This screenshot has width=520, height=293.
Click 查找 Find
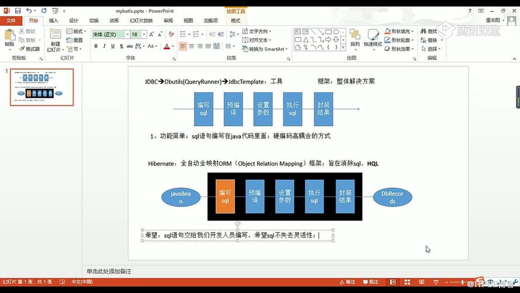coord(429,31)
